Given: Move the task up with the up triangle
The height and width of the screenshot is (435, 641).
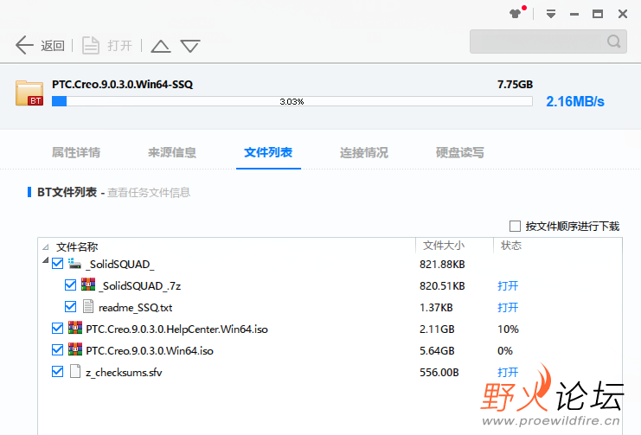Looking at the screenshot, I should pos(161,46).
